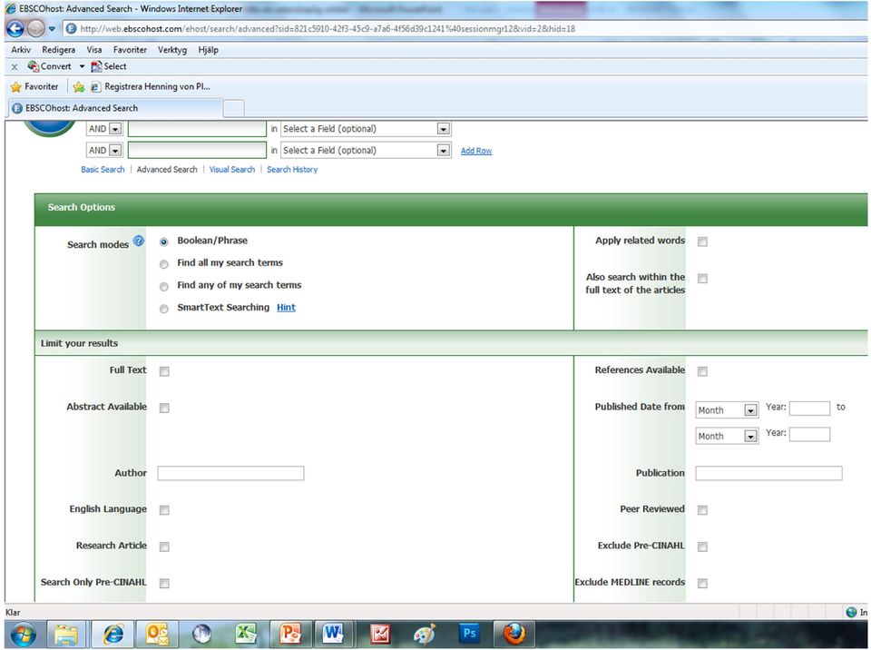Open Search History link
The width and height of the screenshot is (871, 650).
click(292, 169)
